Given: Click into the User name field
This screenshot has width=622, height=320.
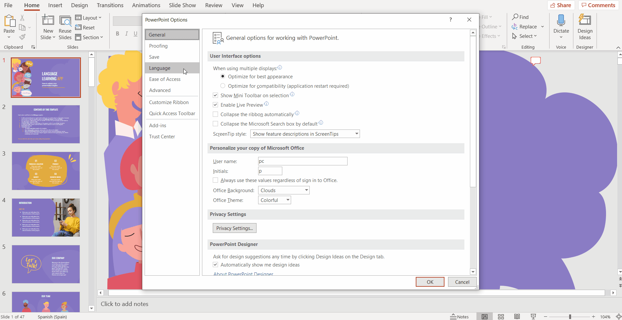Looking at the screenshot, I should [303, 161].
